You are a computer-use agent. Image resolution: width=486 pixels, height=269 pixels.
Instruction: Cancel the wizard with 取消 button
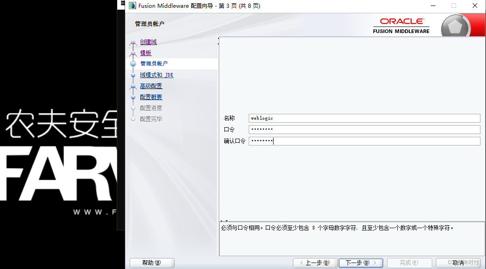pyautogui.click(x=458, y=263)
